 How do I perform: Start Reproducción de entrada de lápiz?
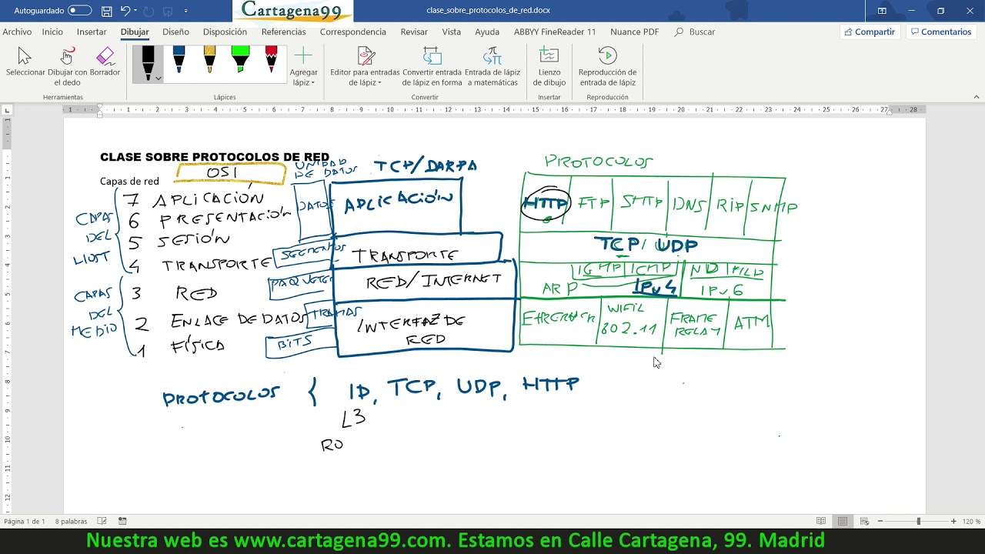coord(607,65)
